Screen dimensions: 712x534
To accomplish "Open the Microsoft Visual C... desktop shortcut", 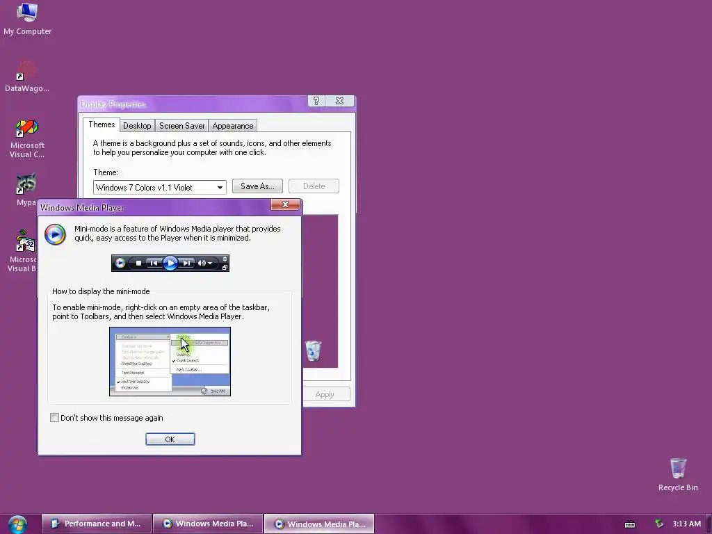I will click(27, 138).
